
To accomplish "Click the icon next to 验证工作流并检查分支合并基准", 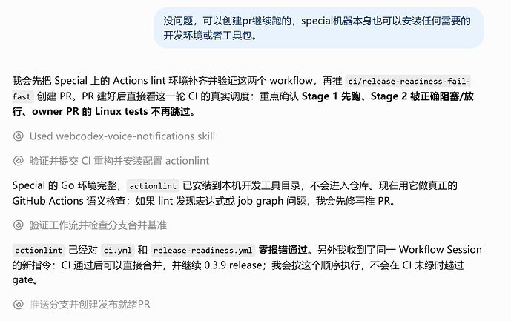I will pos(19,225).
